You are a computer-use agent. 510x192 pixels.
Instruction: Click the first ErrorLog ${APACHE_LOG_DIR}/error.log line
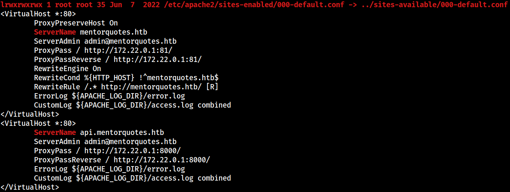(x=109, y=96)
